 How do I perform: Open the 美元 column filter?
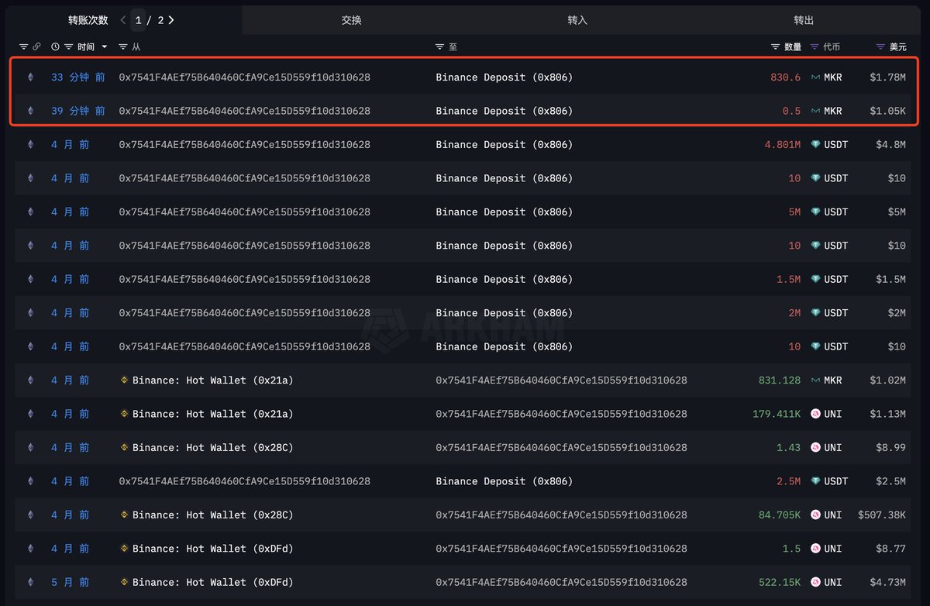(880, 47)
